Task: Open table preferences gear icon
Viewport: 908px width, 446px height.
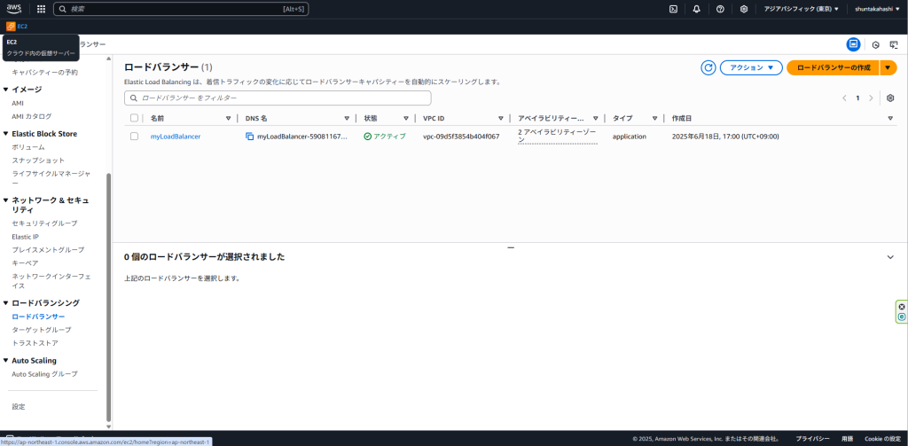Action: [x=890, y=98]
